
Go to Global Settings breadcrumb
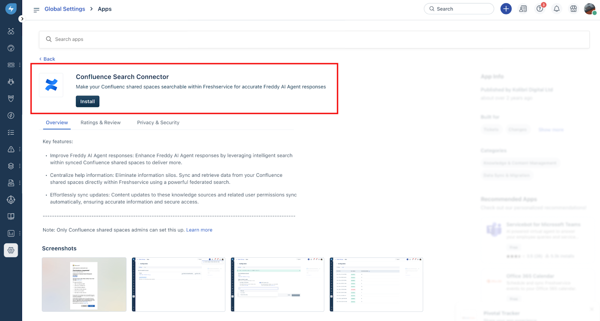[x=65, y=9]
